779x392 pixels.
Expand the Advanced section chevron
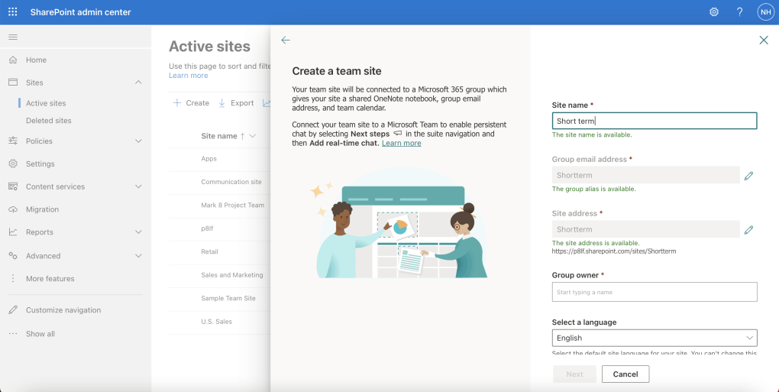[x=138, y=256]
